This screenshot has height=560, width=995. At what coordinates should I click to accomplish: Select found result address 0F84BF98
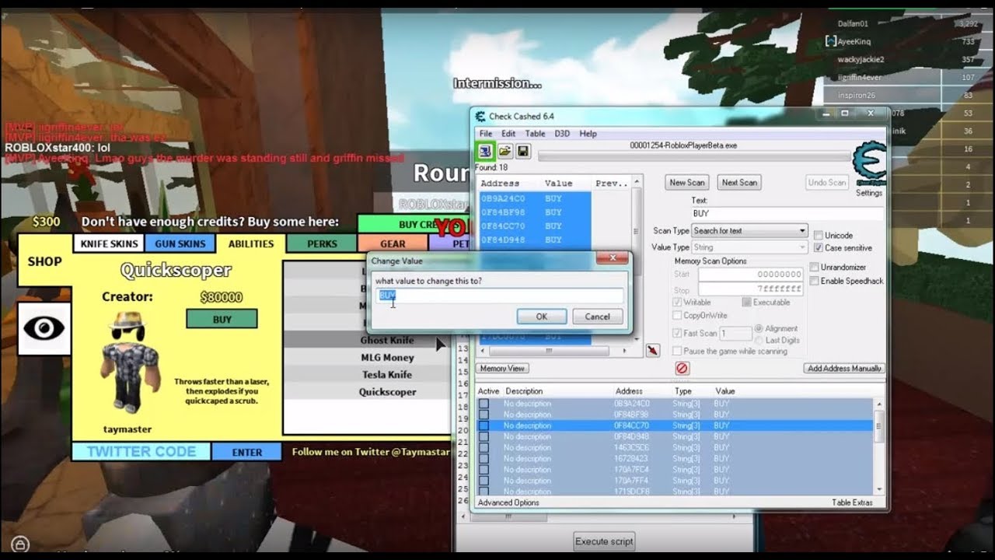click(x=535, y=212)
